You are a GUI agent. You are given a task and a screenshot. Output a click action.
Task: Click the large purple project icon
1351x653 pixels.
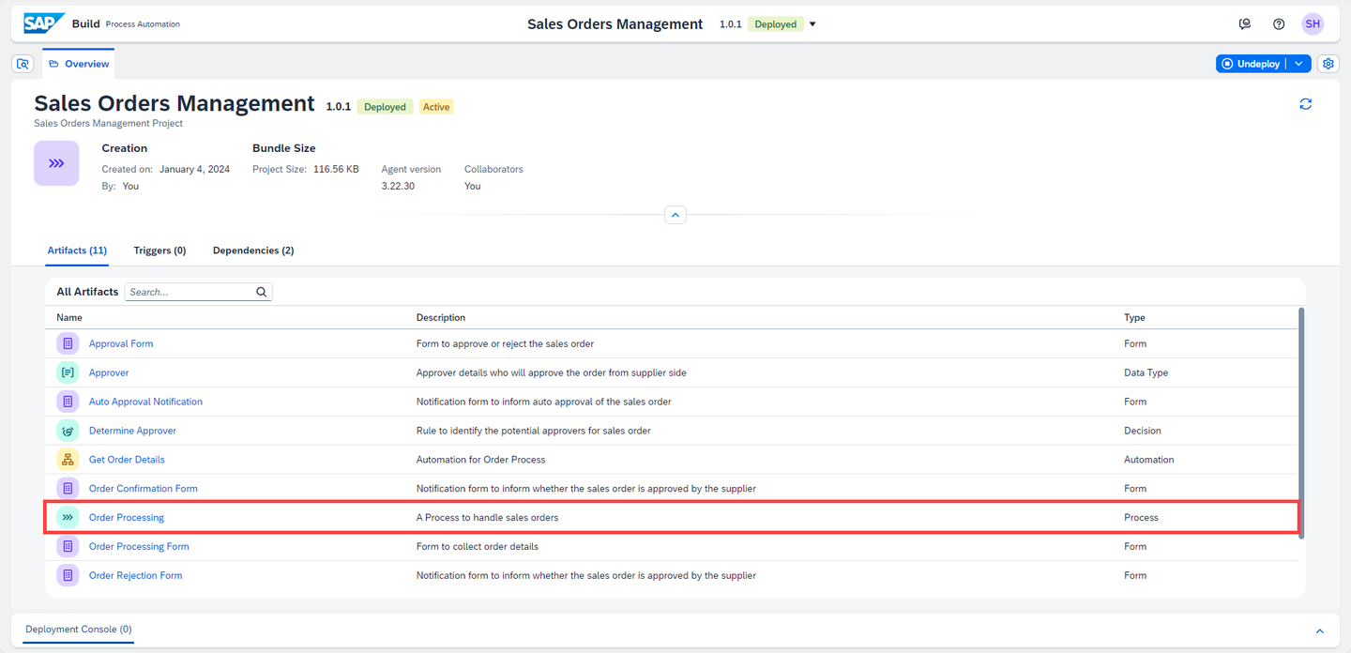(56, 163)
